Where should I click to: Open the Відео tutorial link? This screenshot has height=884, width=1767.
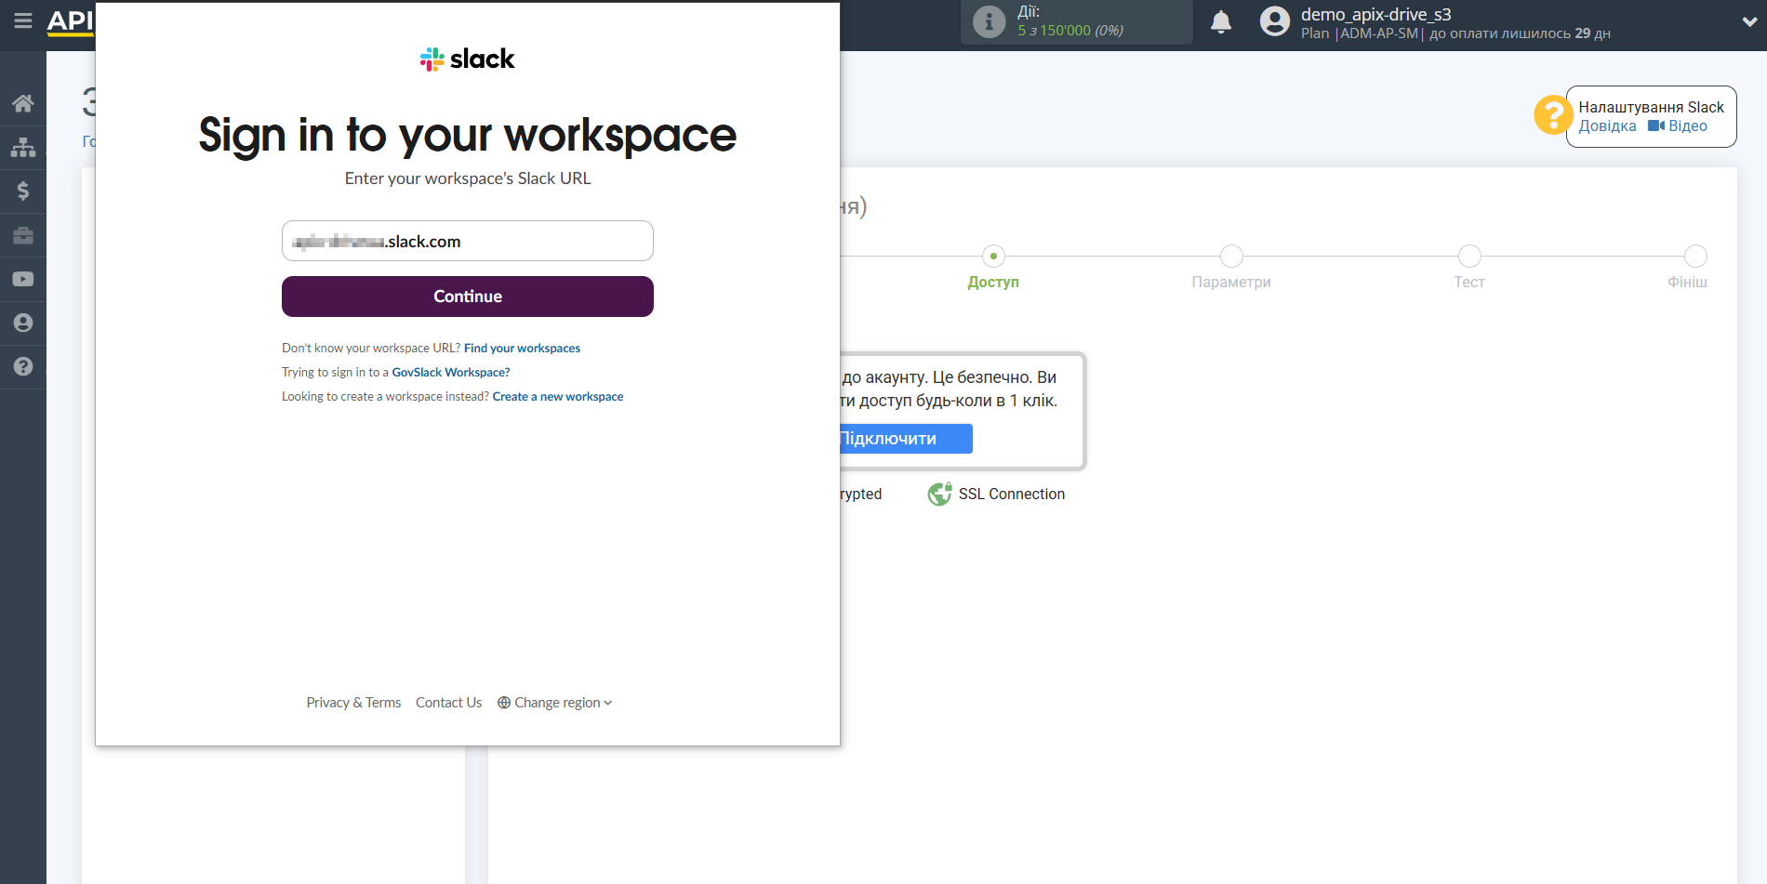click(x=1678, y=126)
